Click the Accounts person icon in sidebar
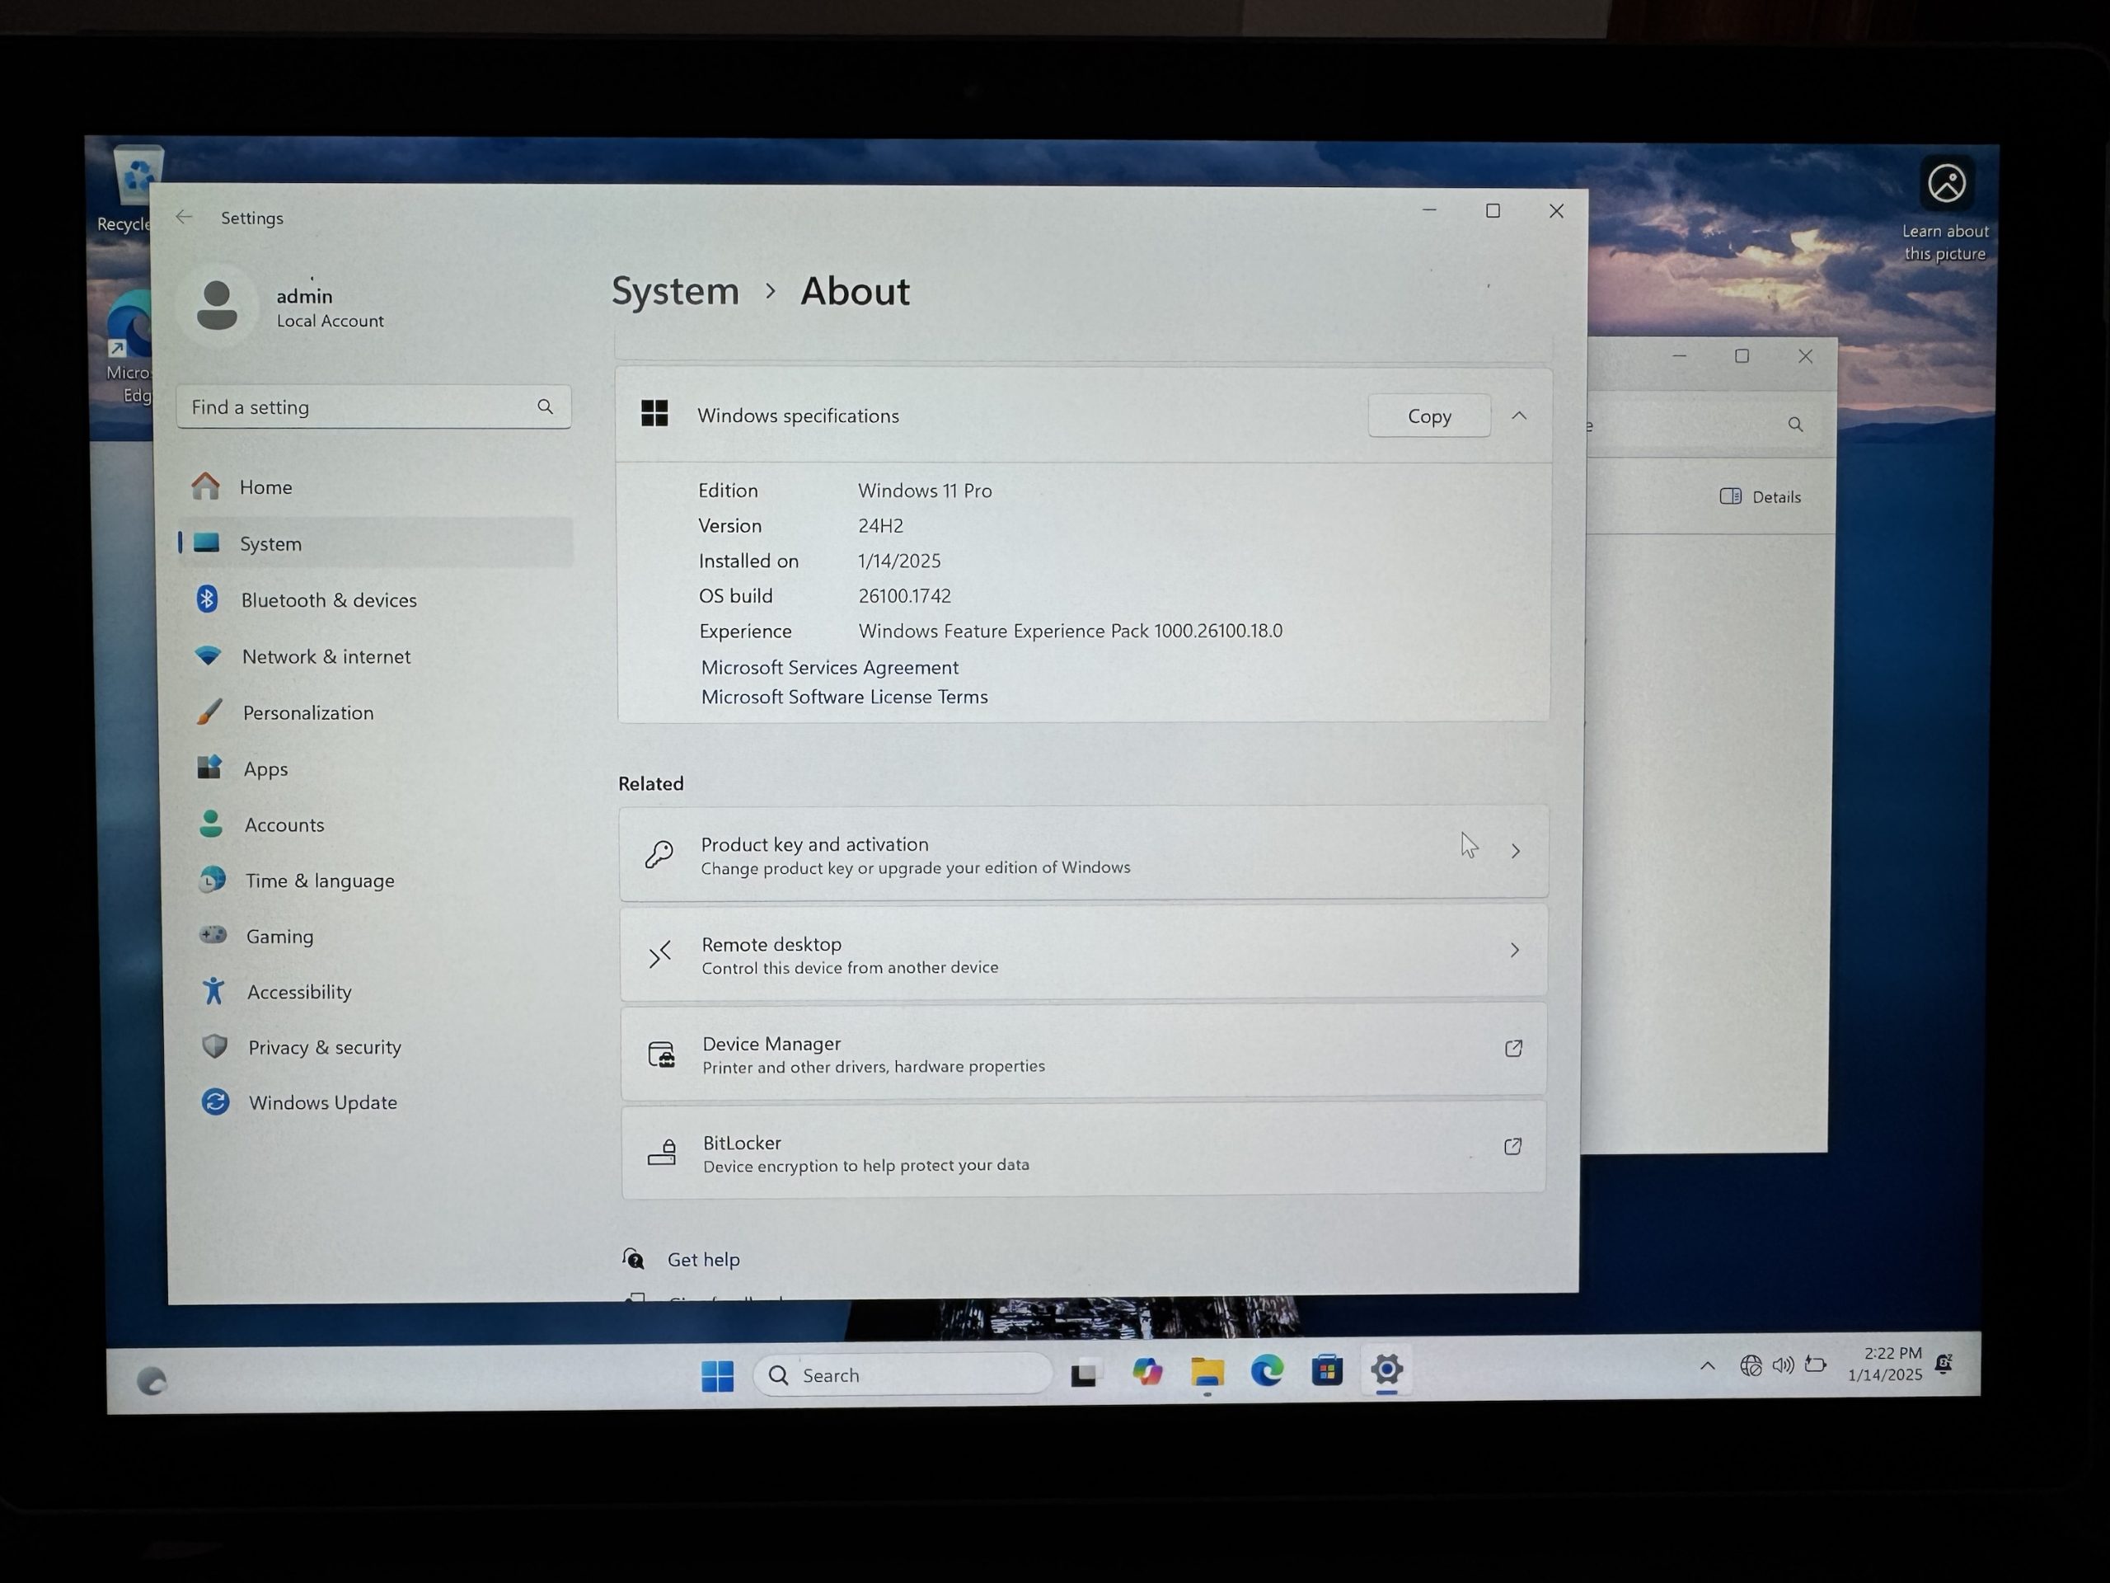 211,824
